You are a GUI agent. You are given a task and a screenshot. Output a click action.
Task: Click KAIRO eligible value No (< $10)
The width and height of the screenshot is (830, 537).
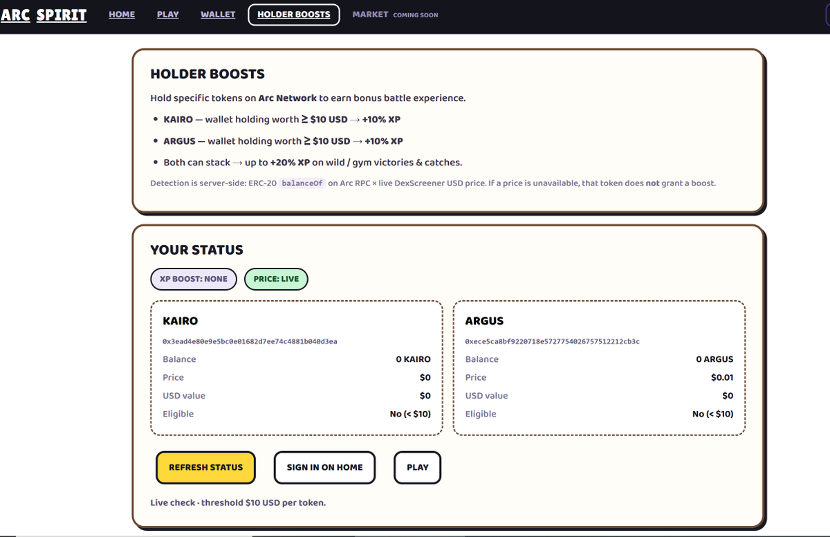tap(410, 414)
